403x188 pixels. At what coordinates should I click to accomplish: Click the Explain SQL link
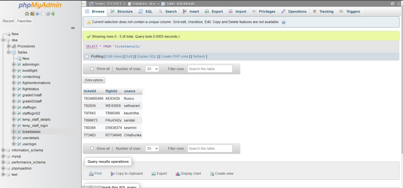(x=147, y=56)
